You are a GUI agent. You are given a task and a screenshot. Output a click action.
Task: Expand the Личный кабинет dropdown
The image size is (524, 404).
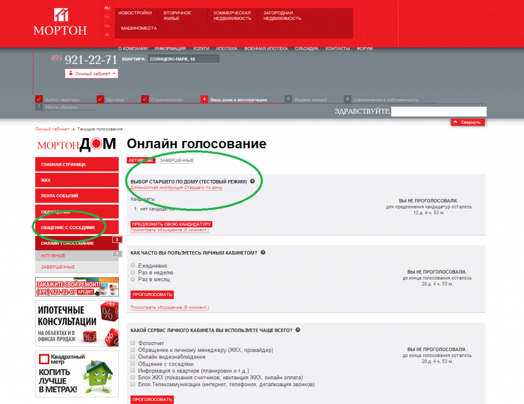pos(92,74)
